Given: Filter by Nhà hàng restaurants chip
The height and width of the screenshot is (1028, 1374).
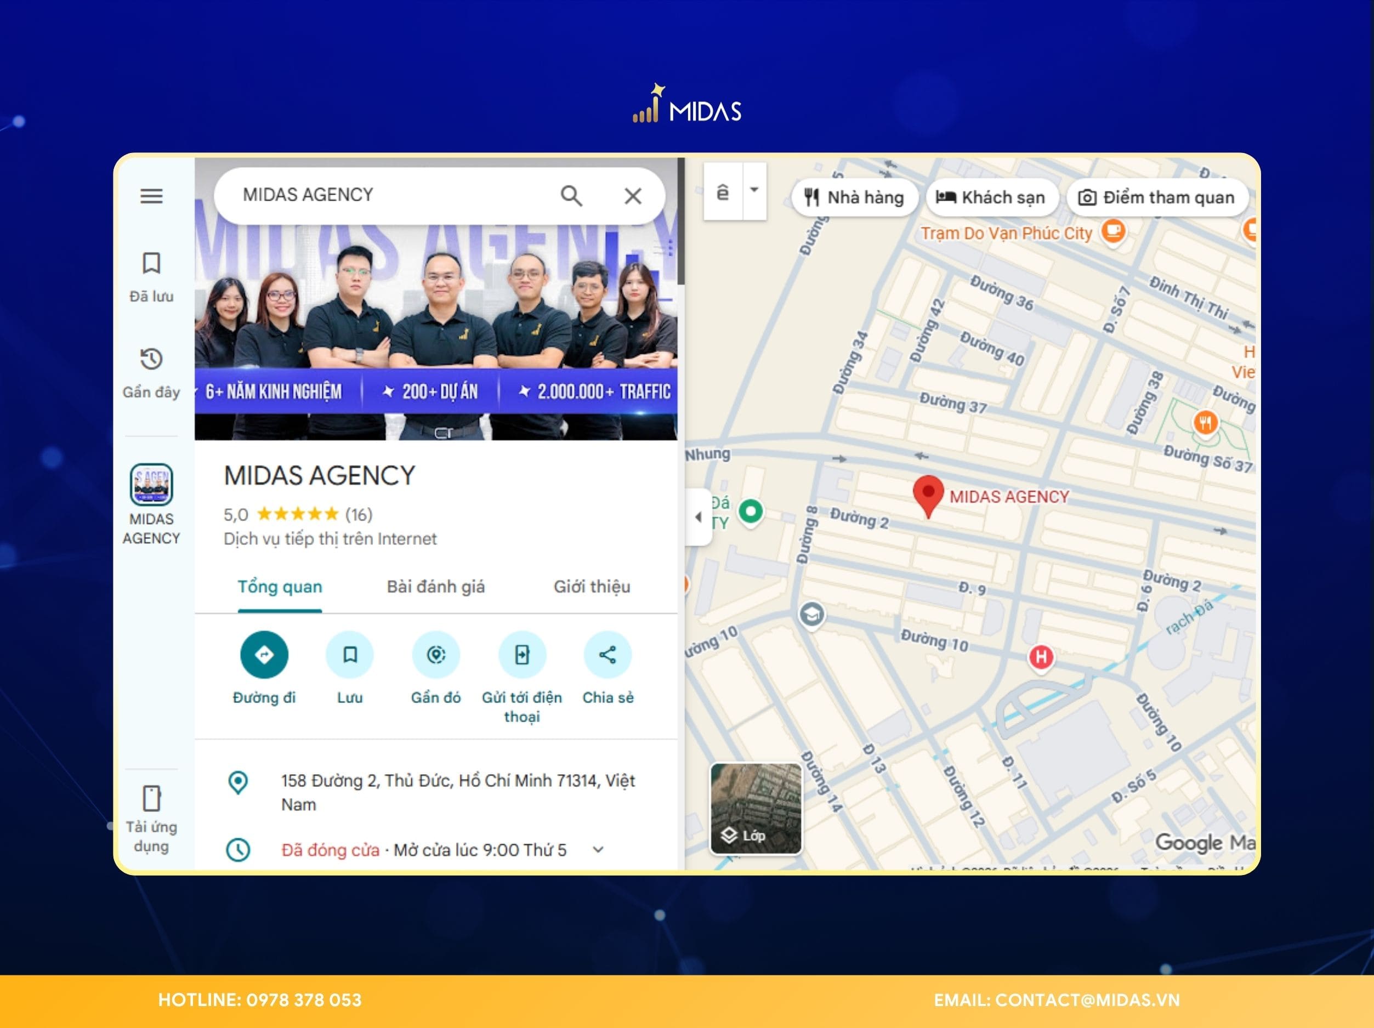Looking at the screenshot, I should pyautogui.click(x=854, y=197).
